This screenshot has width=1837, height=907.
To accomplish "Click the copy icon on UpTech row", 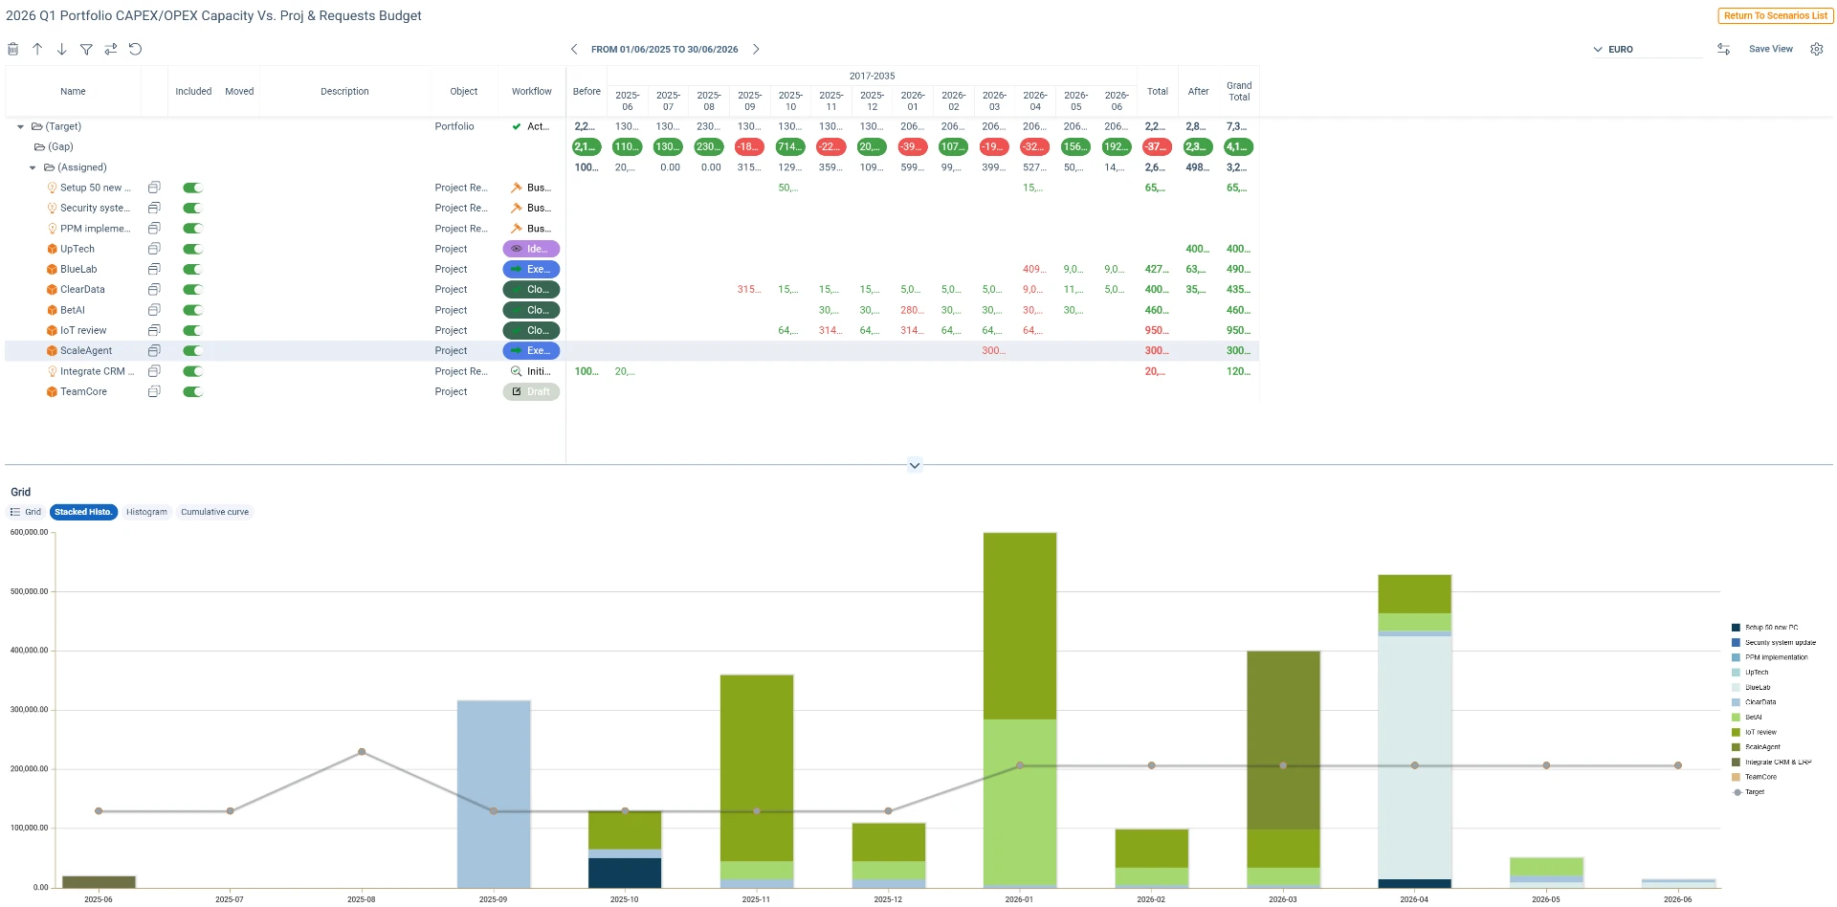I will click(154, 249).
